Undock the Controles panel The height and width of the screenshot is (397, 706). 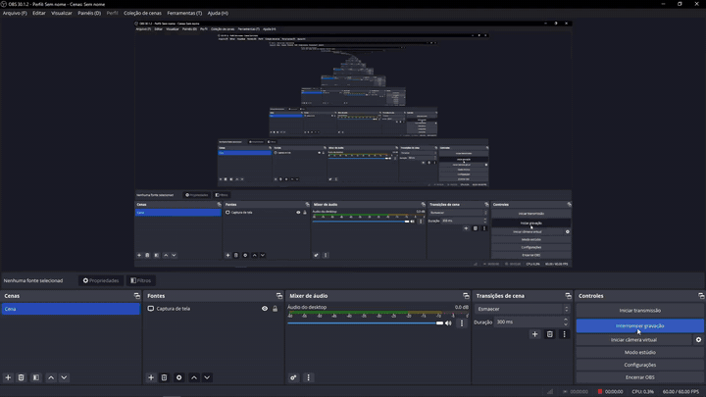click(701, 296)
